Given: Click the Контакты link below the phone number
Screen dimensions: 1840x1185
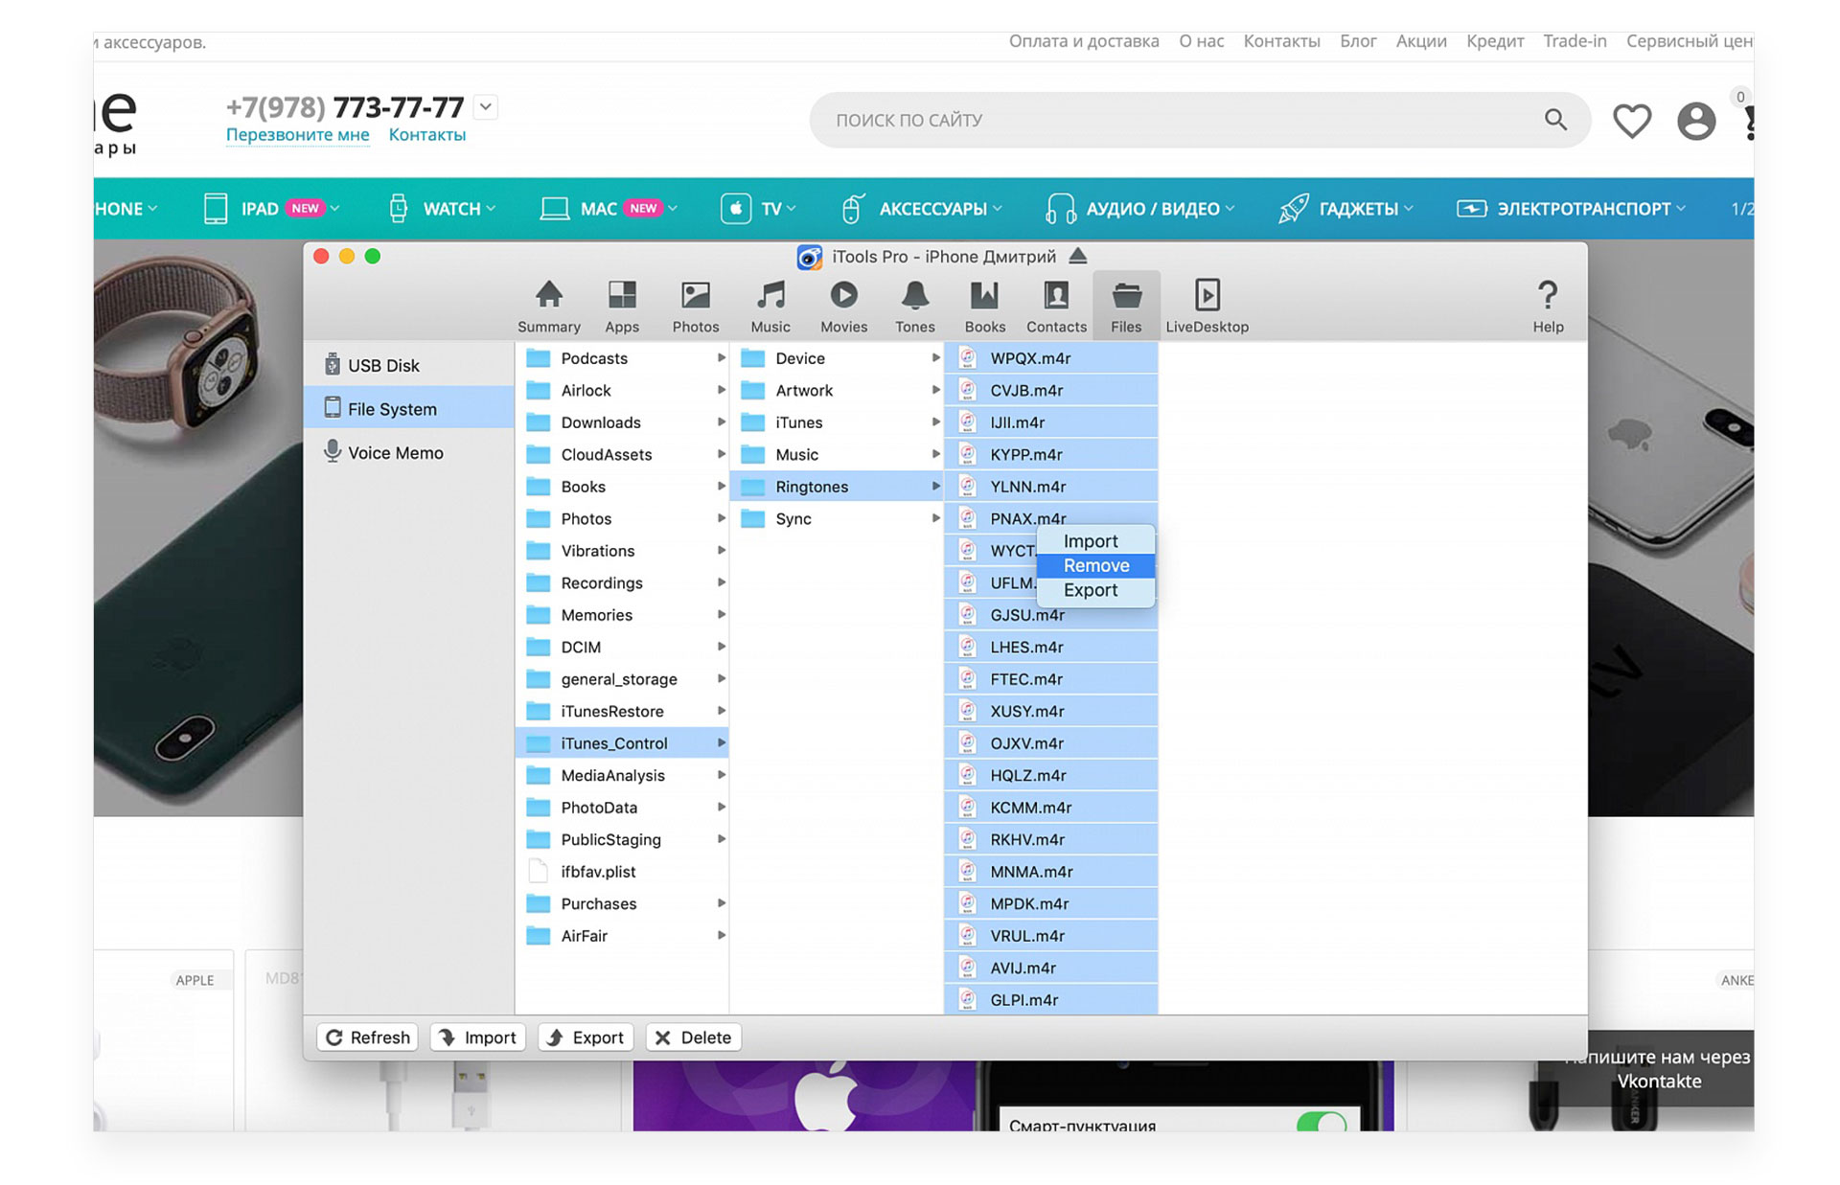Looking at the screenshot, I should coord(426,135).
